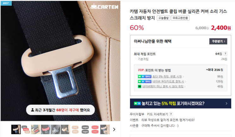Viewport: 235px width, 137px height.
Task: Select the first beige buckle thumbnail
Action: (x=16, y=129)
